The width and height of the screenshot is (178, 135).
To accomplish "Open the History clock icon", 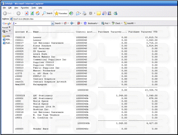I will [71, 14].
